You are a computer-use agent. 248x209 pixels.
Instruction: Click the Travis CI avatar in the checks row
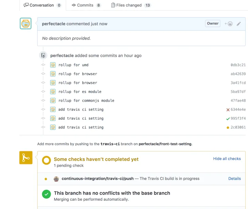56,179
